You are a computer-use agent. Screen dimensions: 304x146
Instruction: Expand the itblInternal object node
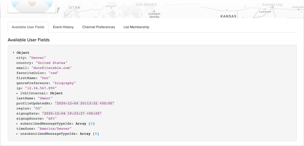tap(17, 93)
